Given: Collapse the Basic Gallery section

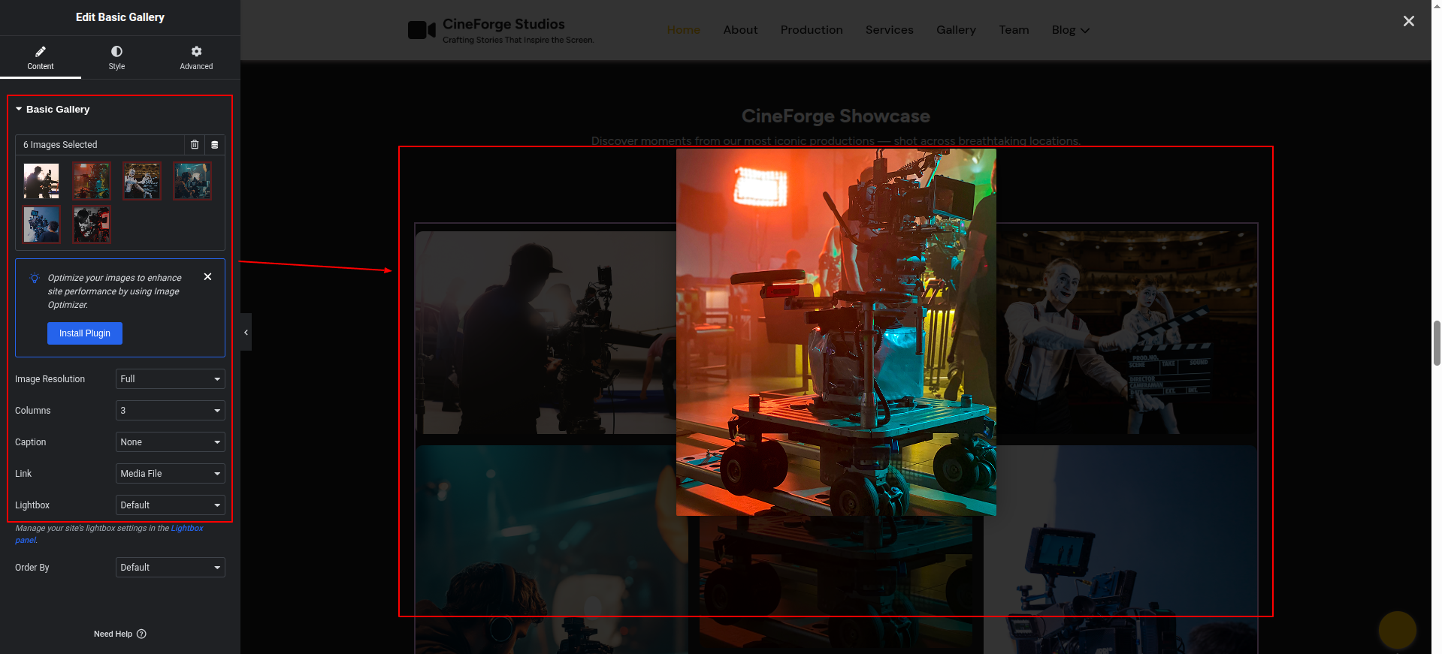Looking at the screenshot, I should point(20,110).
